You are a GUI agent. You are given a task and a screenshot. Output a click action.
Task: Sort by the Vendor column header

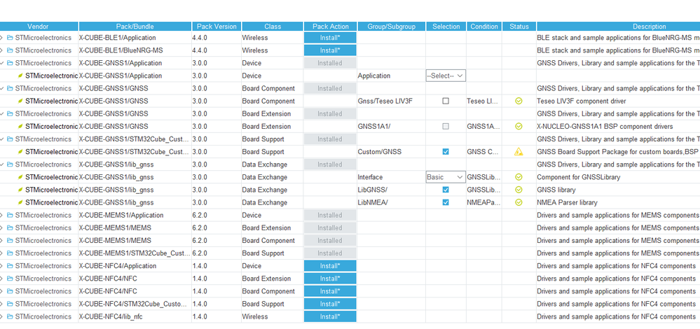[39, 27]
